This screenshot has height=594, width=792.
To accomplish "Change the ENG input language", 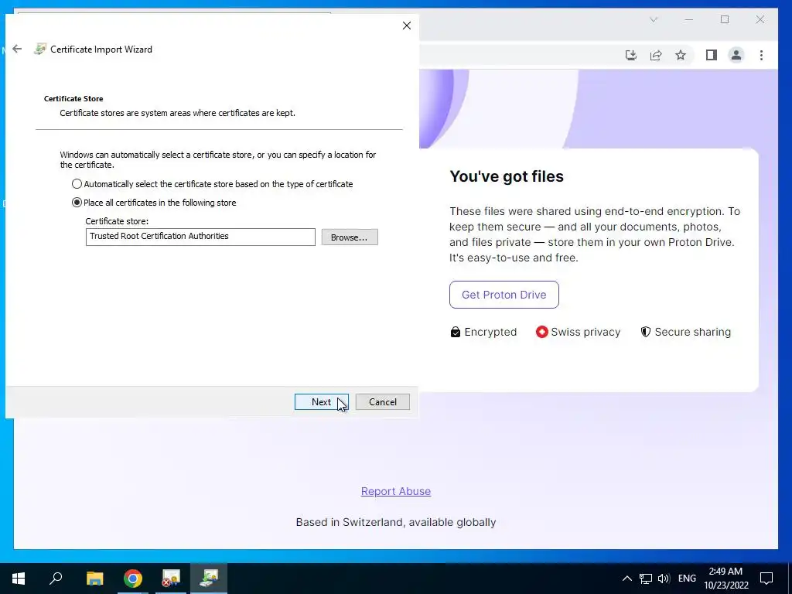I will [x=687, y=579].
